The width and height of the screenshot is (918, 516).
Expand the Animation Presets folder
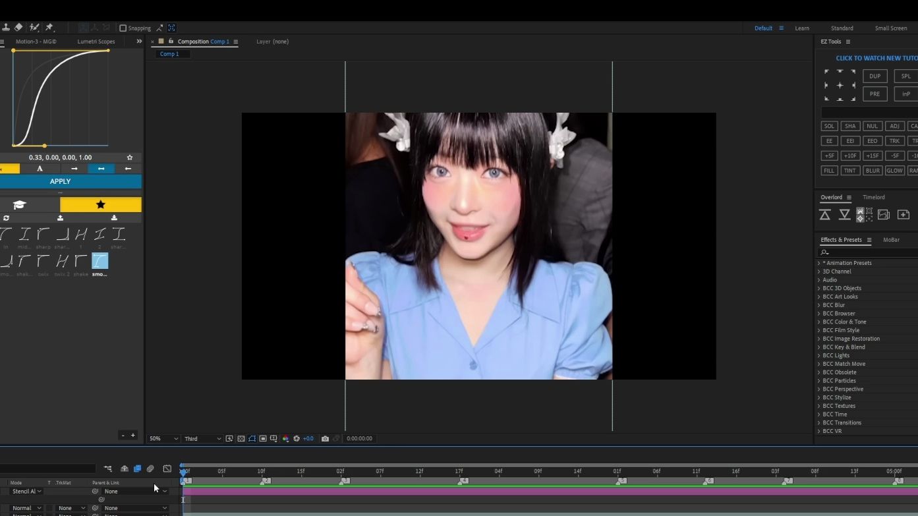coord(819,263)
